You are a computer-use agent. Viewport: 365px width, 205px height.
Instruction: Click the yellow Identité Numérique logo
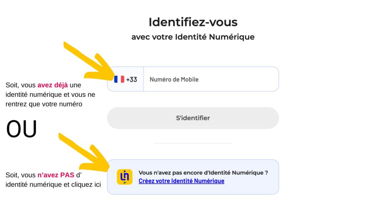point(124,177)
